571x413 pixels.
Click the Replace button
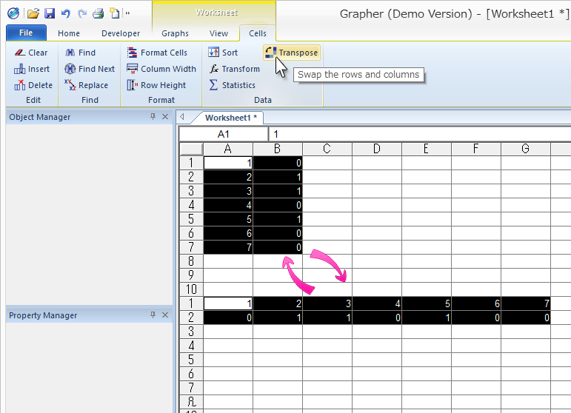click(87, 85)
